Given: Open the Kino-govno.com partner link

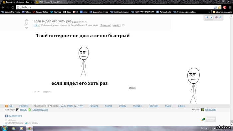Looking at the screenshot, I should point(40,110).
